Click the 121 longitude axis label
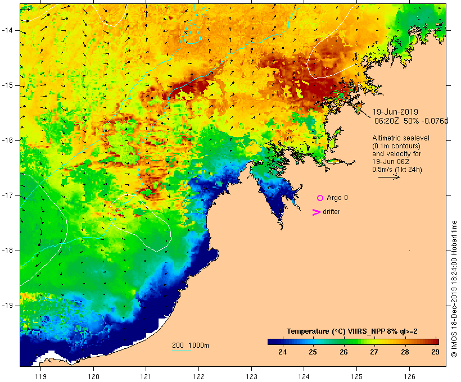 pyautogui.click(x=146, y=377)
